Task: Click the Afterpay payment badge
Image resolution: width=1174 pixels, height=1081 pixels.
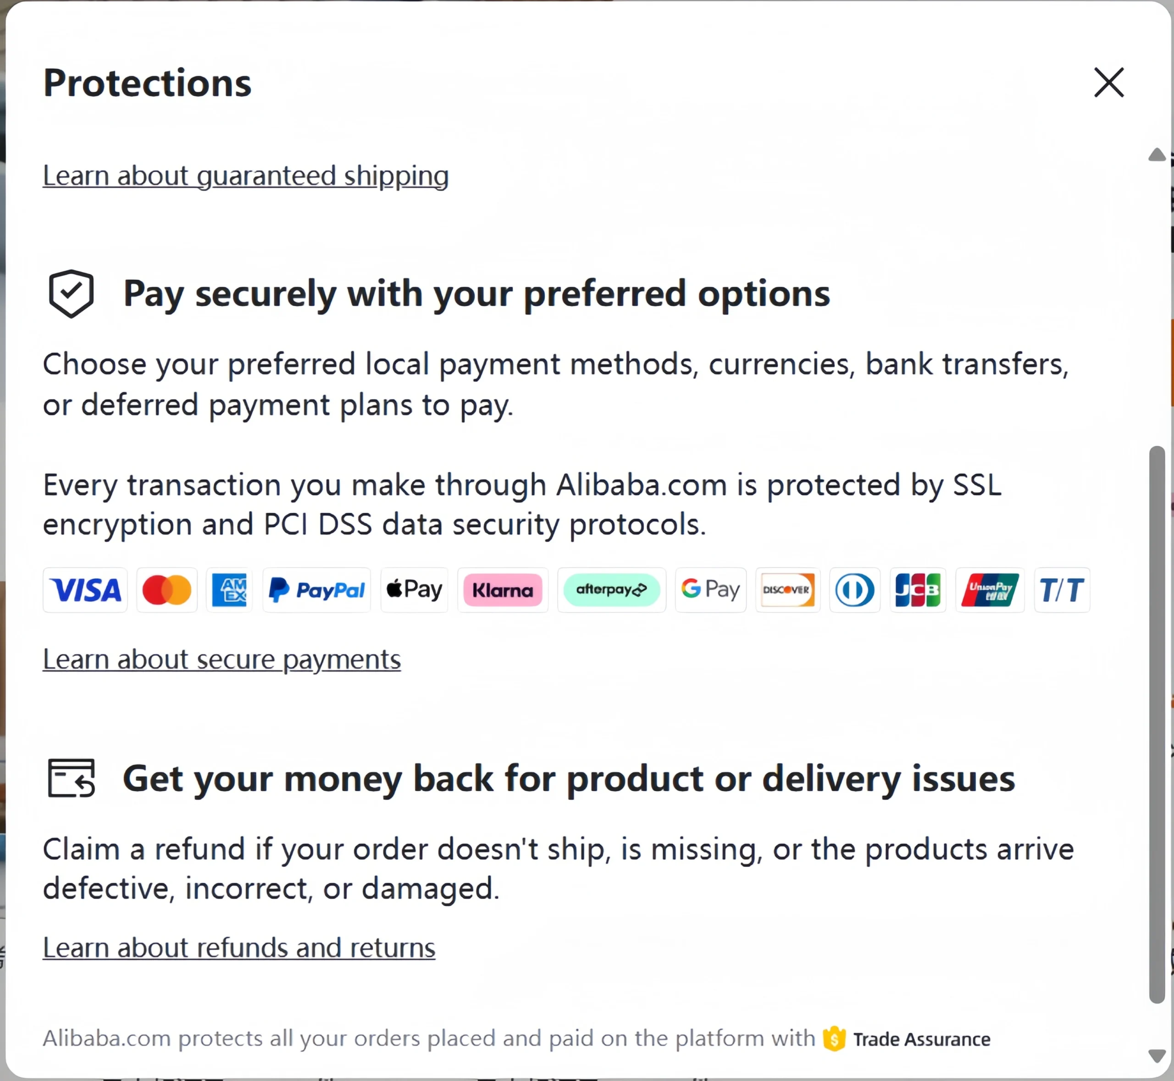Action: click(612, 590)
